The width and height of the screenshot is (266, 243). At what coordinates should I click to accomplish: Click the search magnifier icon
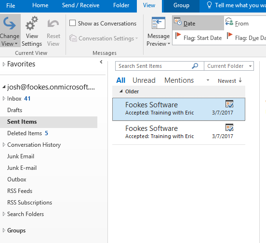pos(195,66)
